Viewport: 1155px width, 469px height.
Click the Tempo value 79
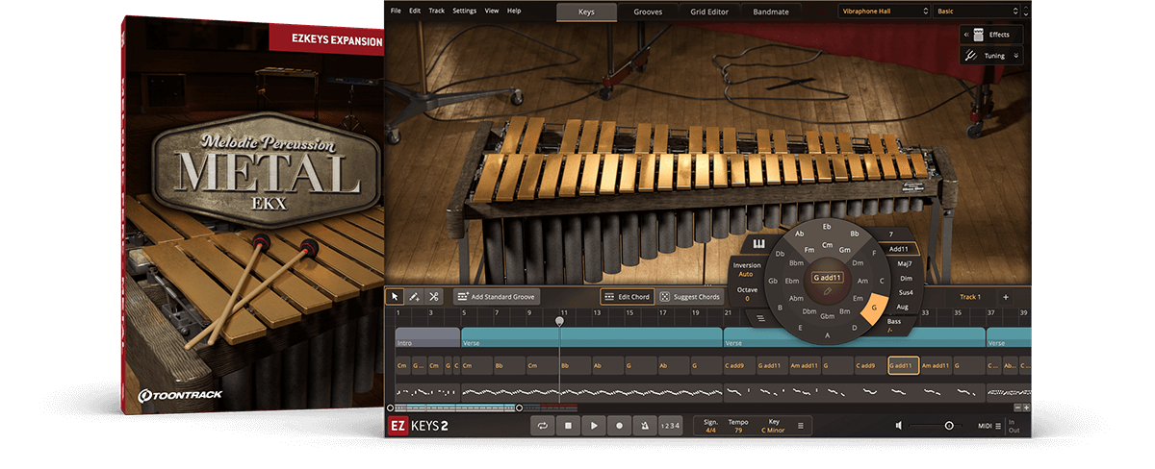tap(737, 430)
